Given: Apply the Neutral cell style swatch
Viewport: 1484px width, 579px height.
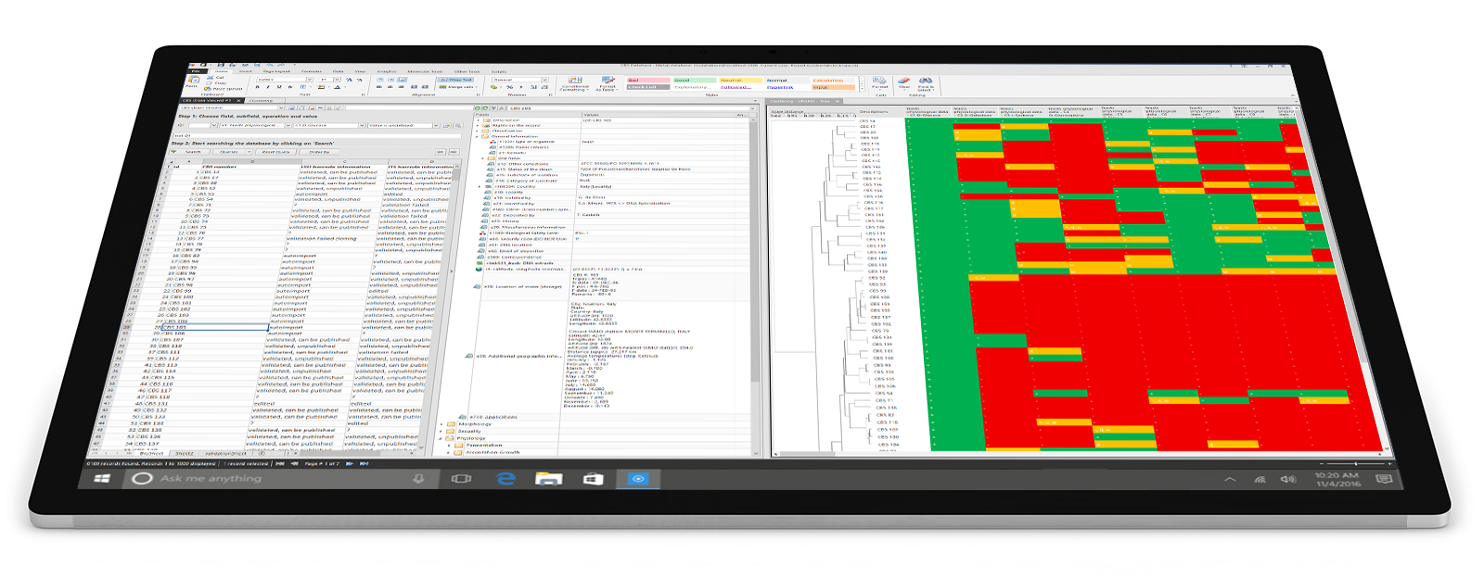Looking at the screenshot, I should point(740,81).
